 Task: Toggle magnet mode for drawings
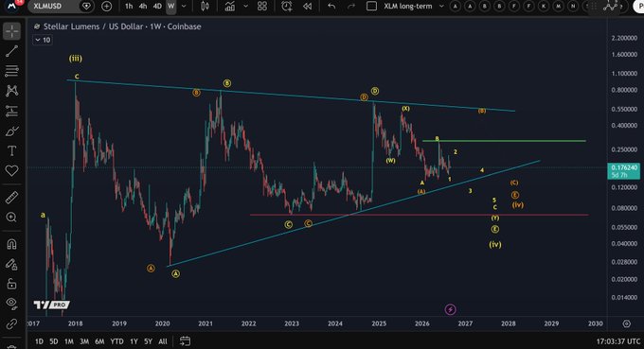coord(12,244)
